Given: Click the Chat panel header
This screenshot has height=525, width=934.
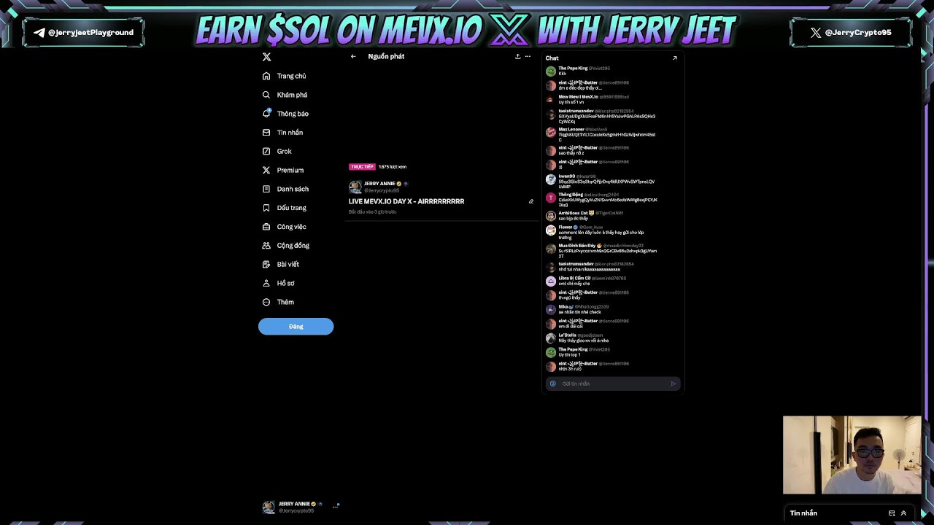Looking at the screenshot, I should click(x=552, y=58).
